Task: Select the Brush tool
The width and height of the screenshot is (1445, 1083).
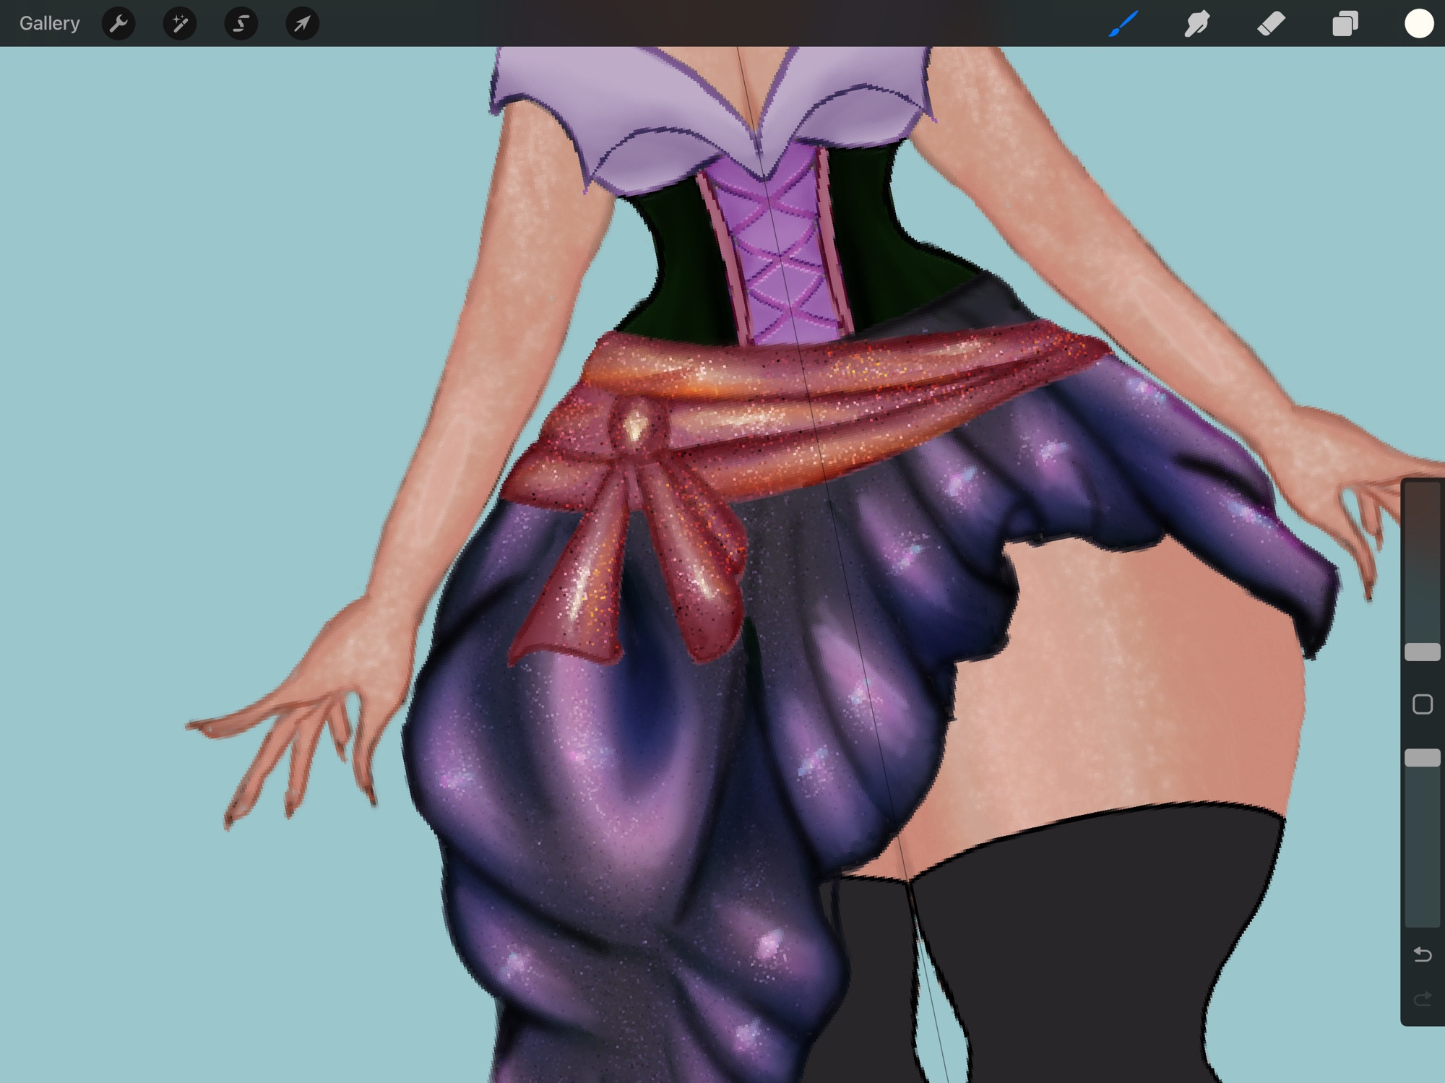Action: coord(1123,23)
